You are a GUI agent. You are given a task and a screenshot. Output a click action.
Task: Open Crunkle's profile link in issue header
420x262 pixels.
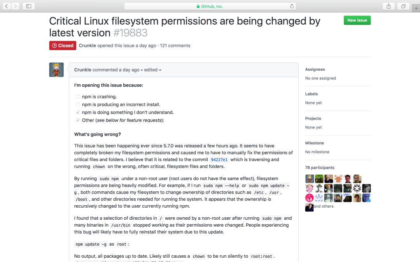87,45
